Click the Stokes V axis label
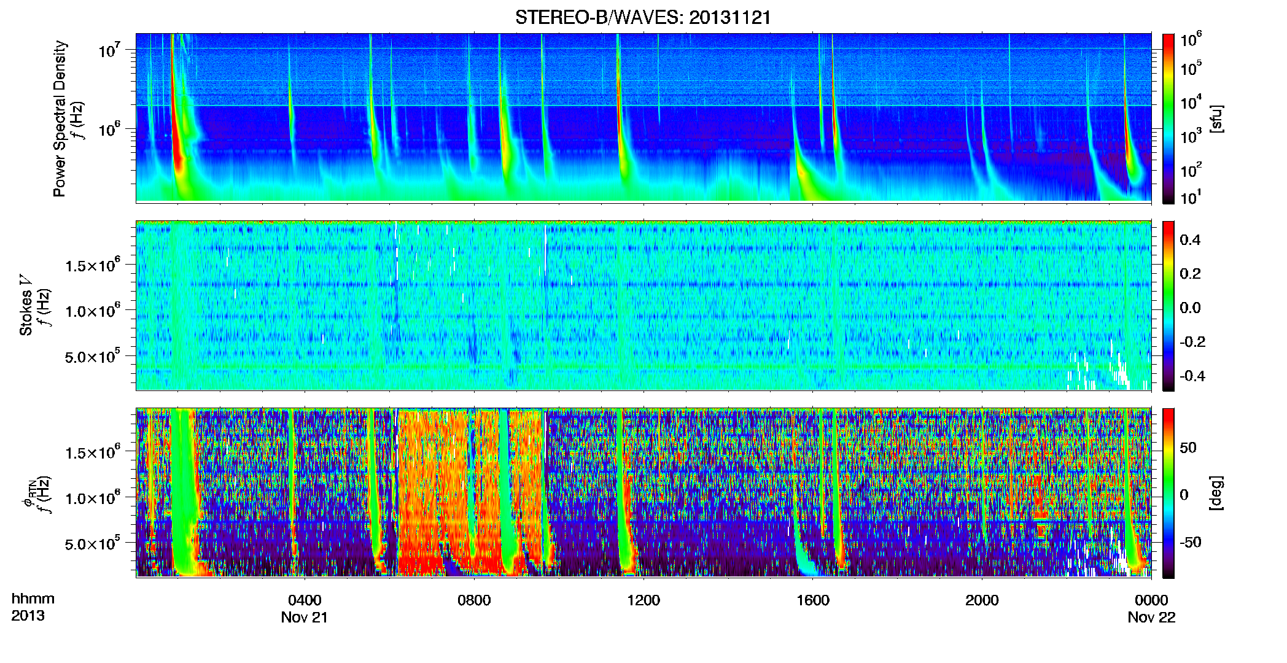 tap(26, 305)
